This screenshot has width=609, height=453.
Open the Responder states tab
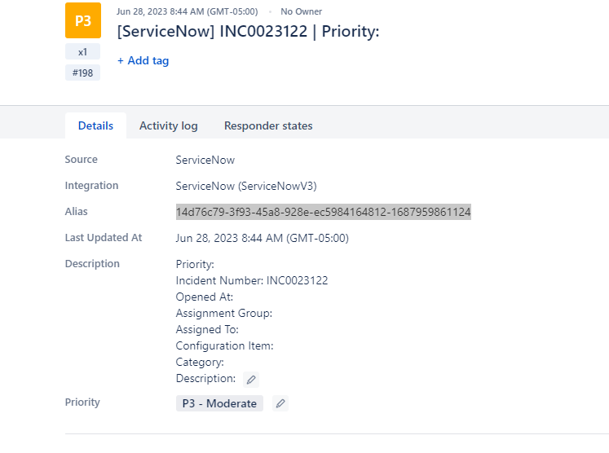coord(268,125)
